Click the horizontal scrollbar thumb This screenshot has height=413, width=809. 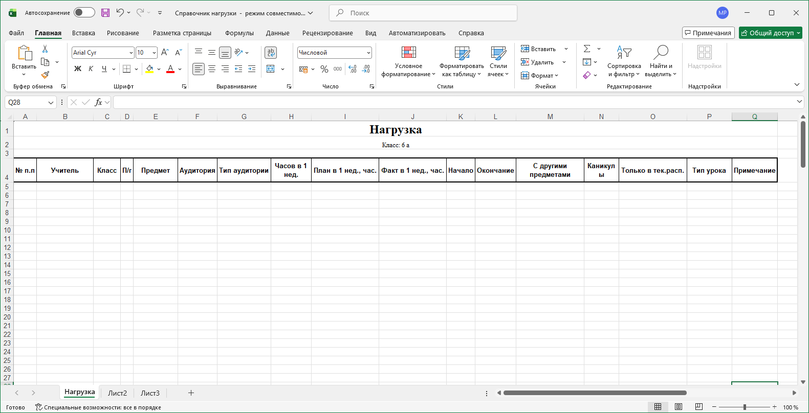595,393
